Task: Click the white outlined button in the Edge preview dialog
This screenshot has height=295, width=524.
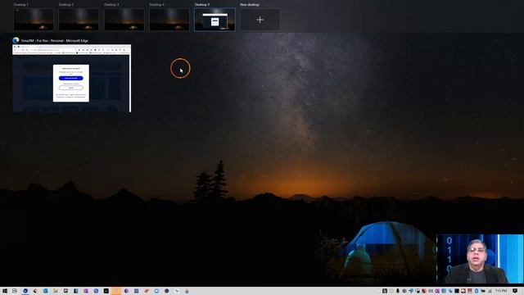Action: click(71, 88)
